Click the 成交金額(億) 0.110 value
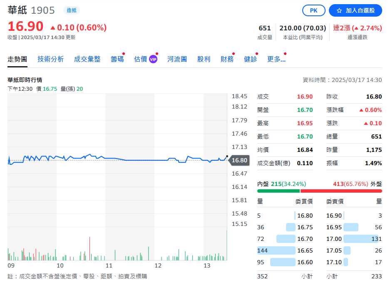This screenshot has height=285, width=388. (305, 163)
